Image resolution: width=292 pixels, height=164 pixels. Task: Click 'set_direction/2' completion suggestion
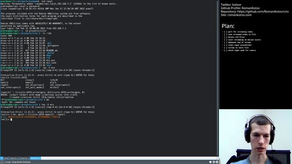35,85
